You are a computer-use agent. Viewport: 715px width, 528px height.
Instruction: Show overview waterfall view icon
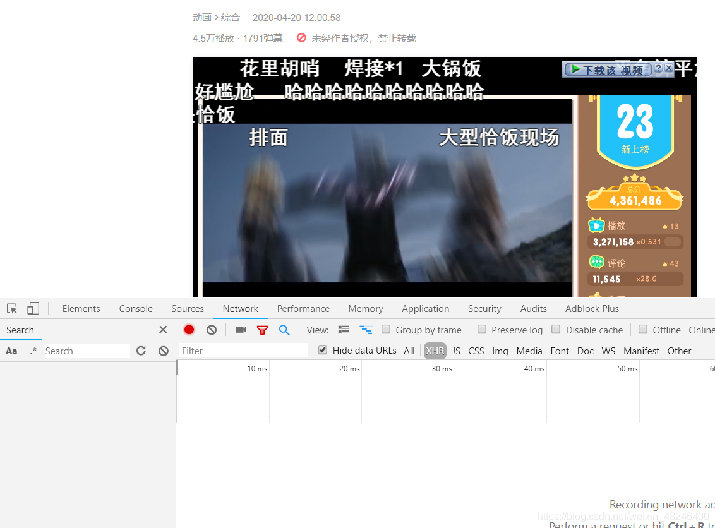coord(366,330)
